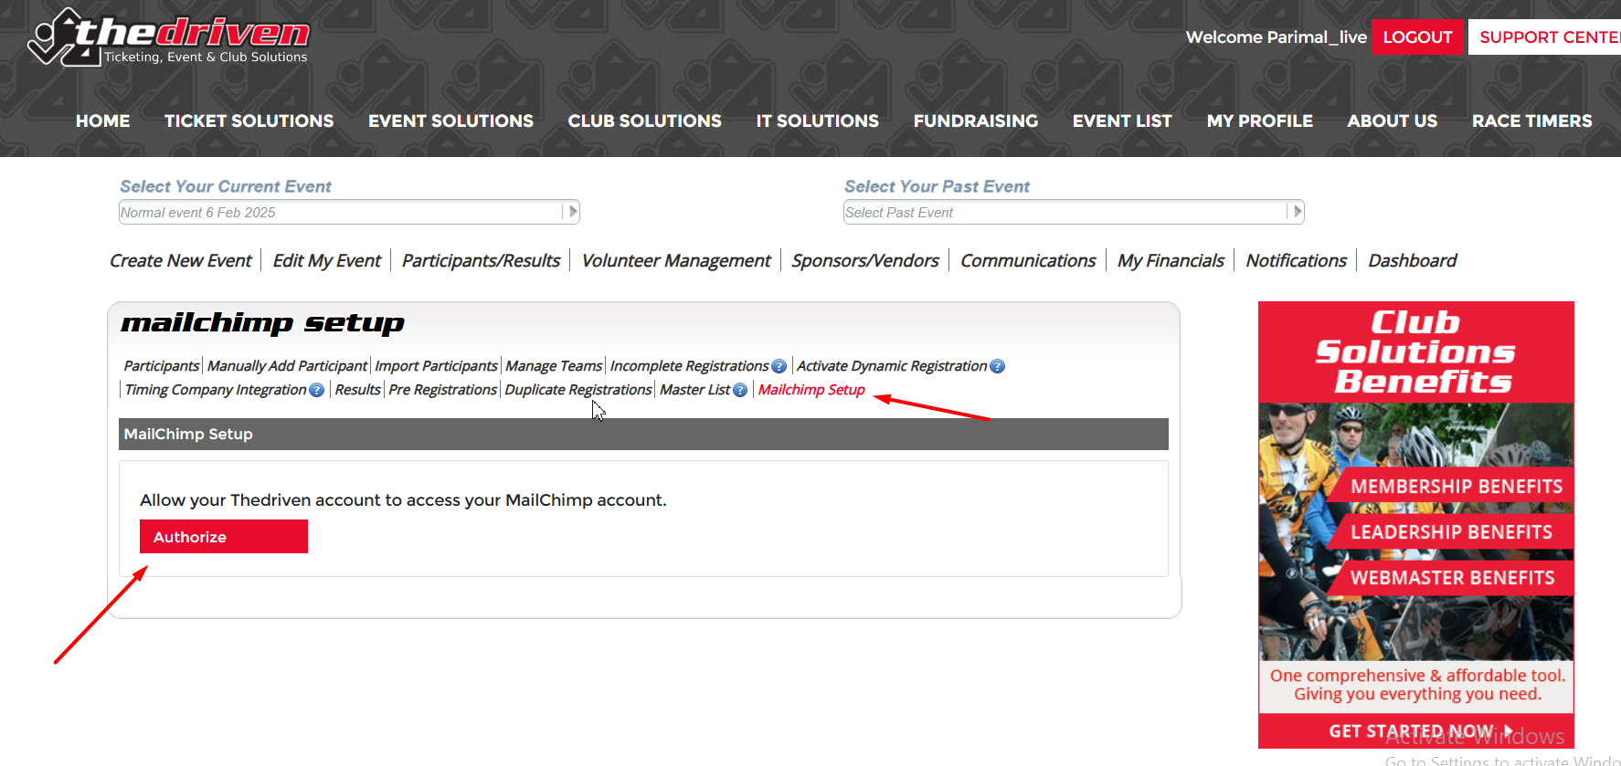Viewport: 1621px width, 766px height.
Task: Open Manually Add Participant link
Action: (x=287, y=366)
